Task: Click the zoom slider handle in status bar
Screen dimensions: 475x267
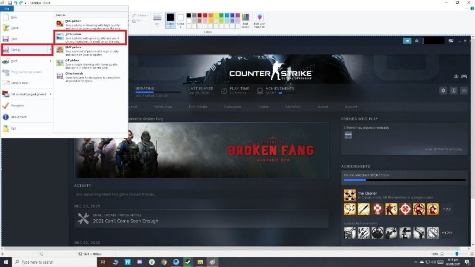Action: (x=457, y=254)
